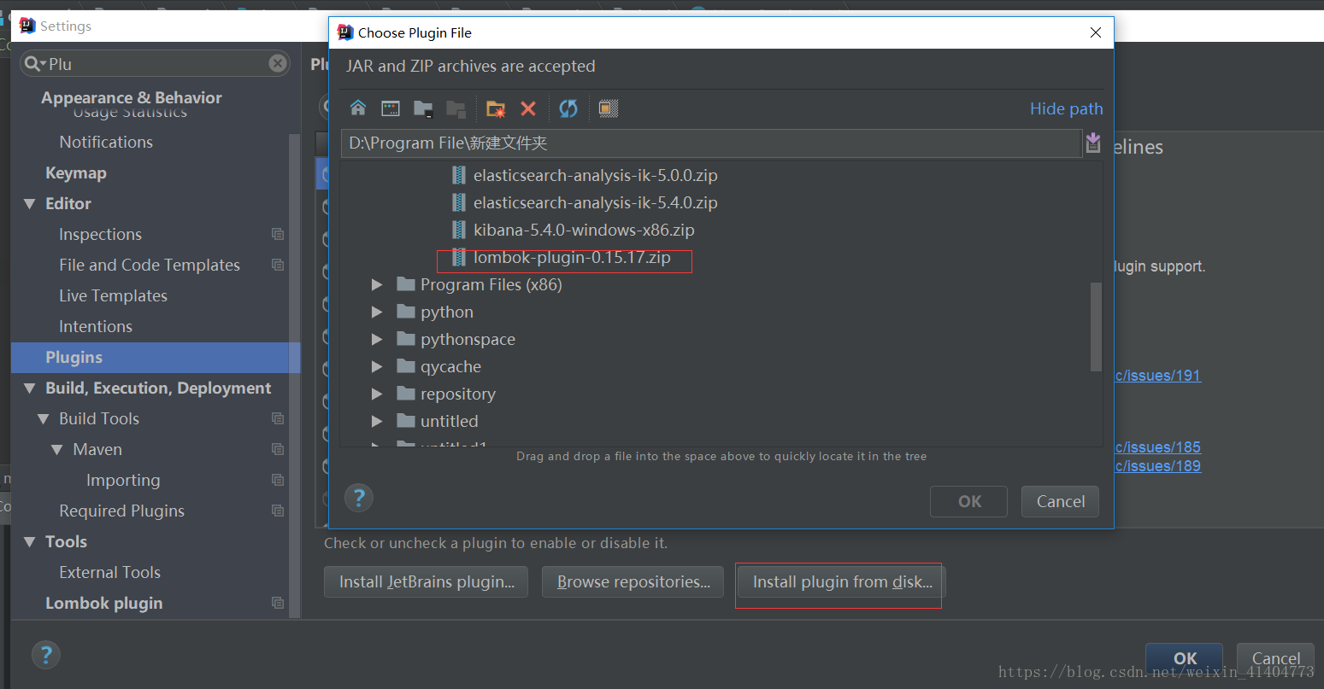Open the issues/185 link in Settings
1324x689 pixels.
pyautogui.click(x=1158, y=447)
